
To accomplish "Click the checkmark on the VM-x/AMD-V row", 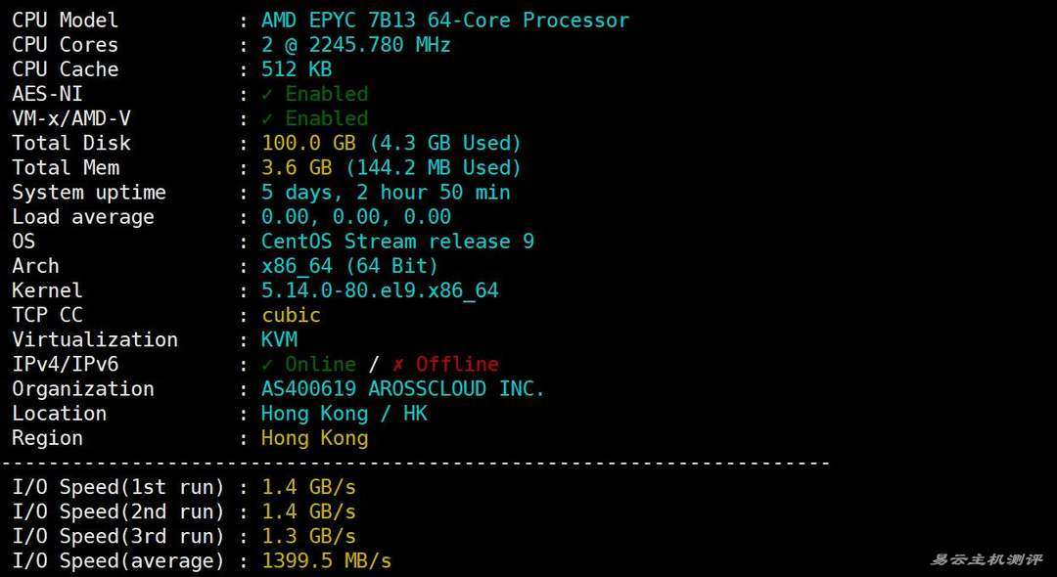I will tap(267, 119).
